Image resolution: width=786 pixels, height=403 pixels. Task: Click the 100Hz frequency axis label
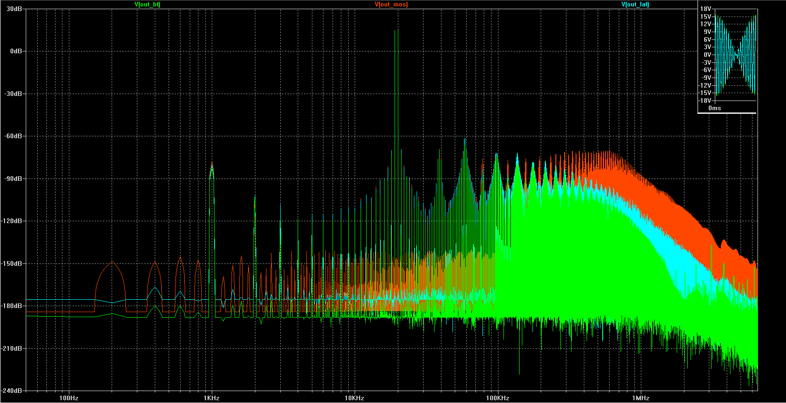tap(68, 398)
